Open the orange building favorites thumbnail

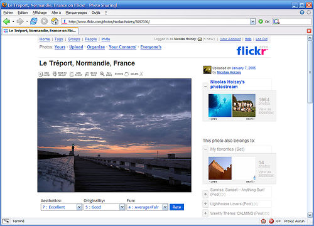[x=220, y=168]
